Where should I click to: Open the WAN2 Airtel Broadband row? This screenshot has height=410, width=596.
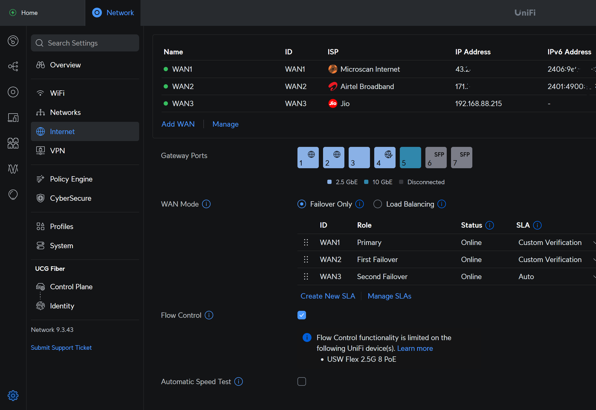pyautogui.click(x=378, y=86)
